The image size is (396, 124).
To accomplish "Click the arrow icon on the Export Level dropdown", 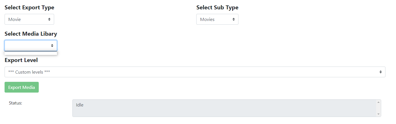I will click(x=380, y=72).
